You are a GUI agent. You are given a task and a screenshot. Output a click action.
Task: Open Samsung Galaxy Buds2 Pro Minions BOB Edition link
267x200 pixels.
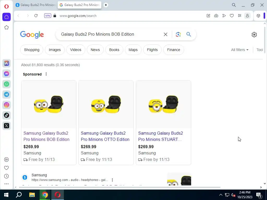click(x=46, y=136)
